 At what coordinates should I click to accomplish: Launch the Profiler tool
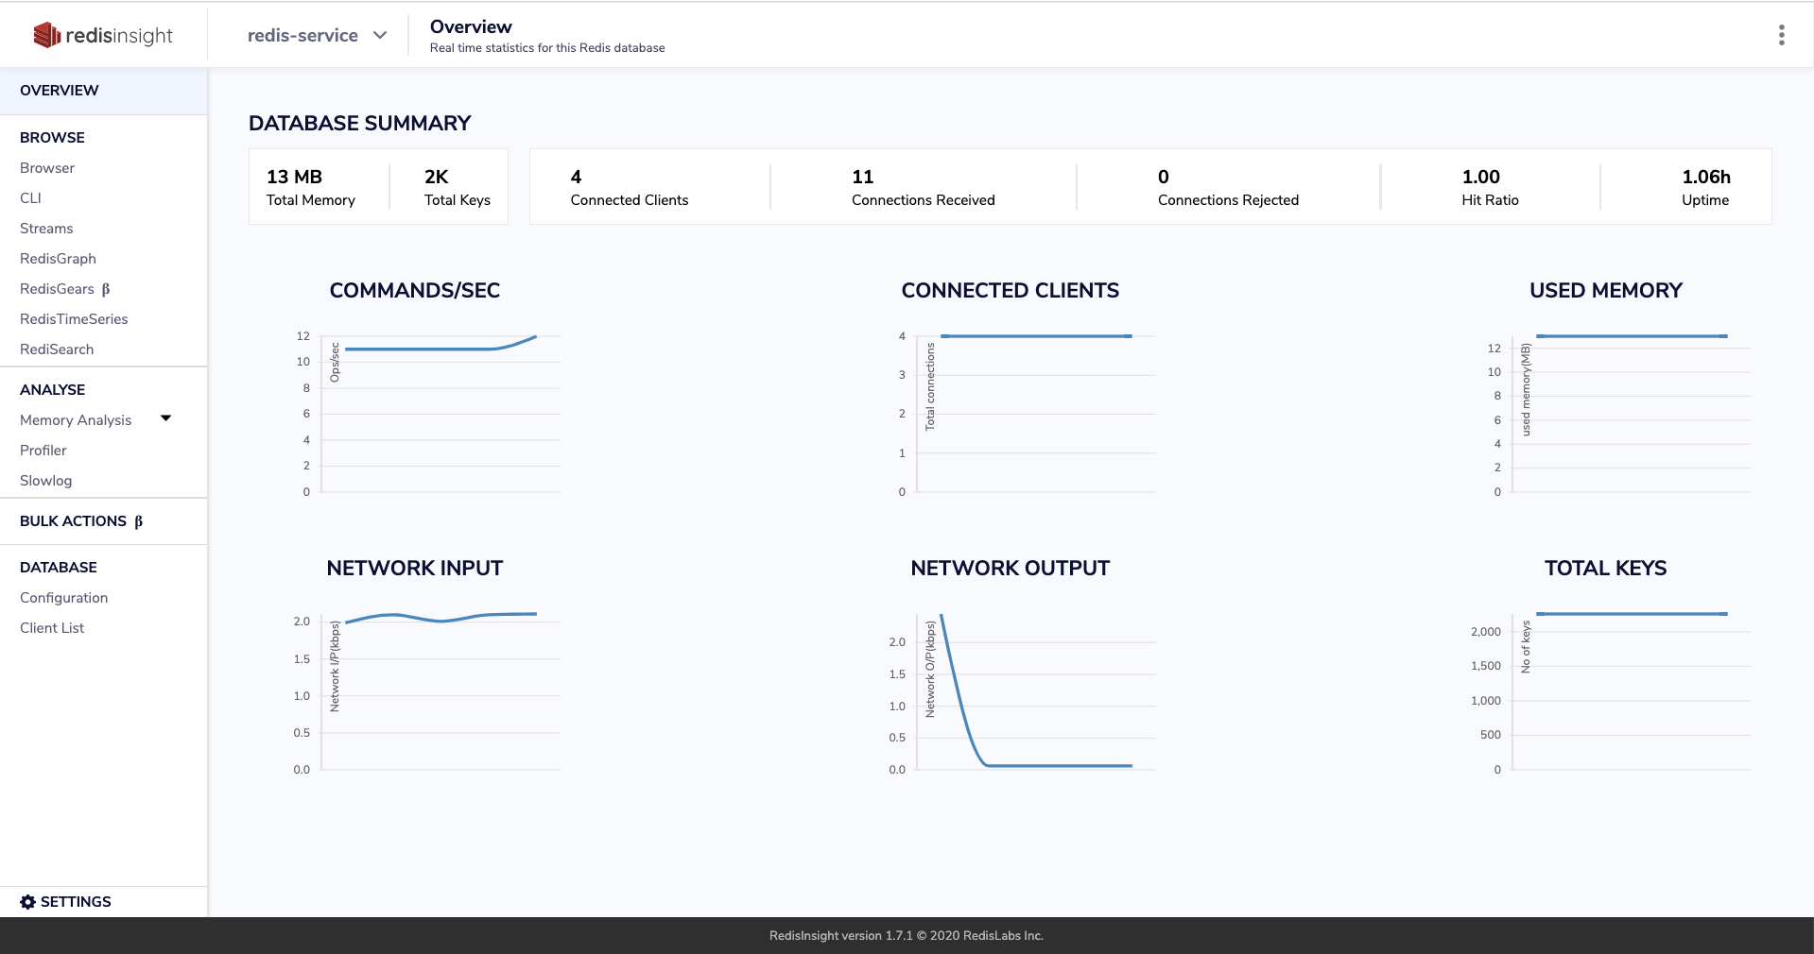click(x=43, y=451)
